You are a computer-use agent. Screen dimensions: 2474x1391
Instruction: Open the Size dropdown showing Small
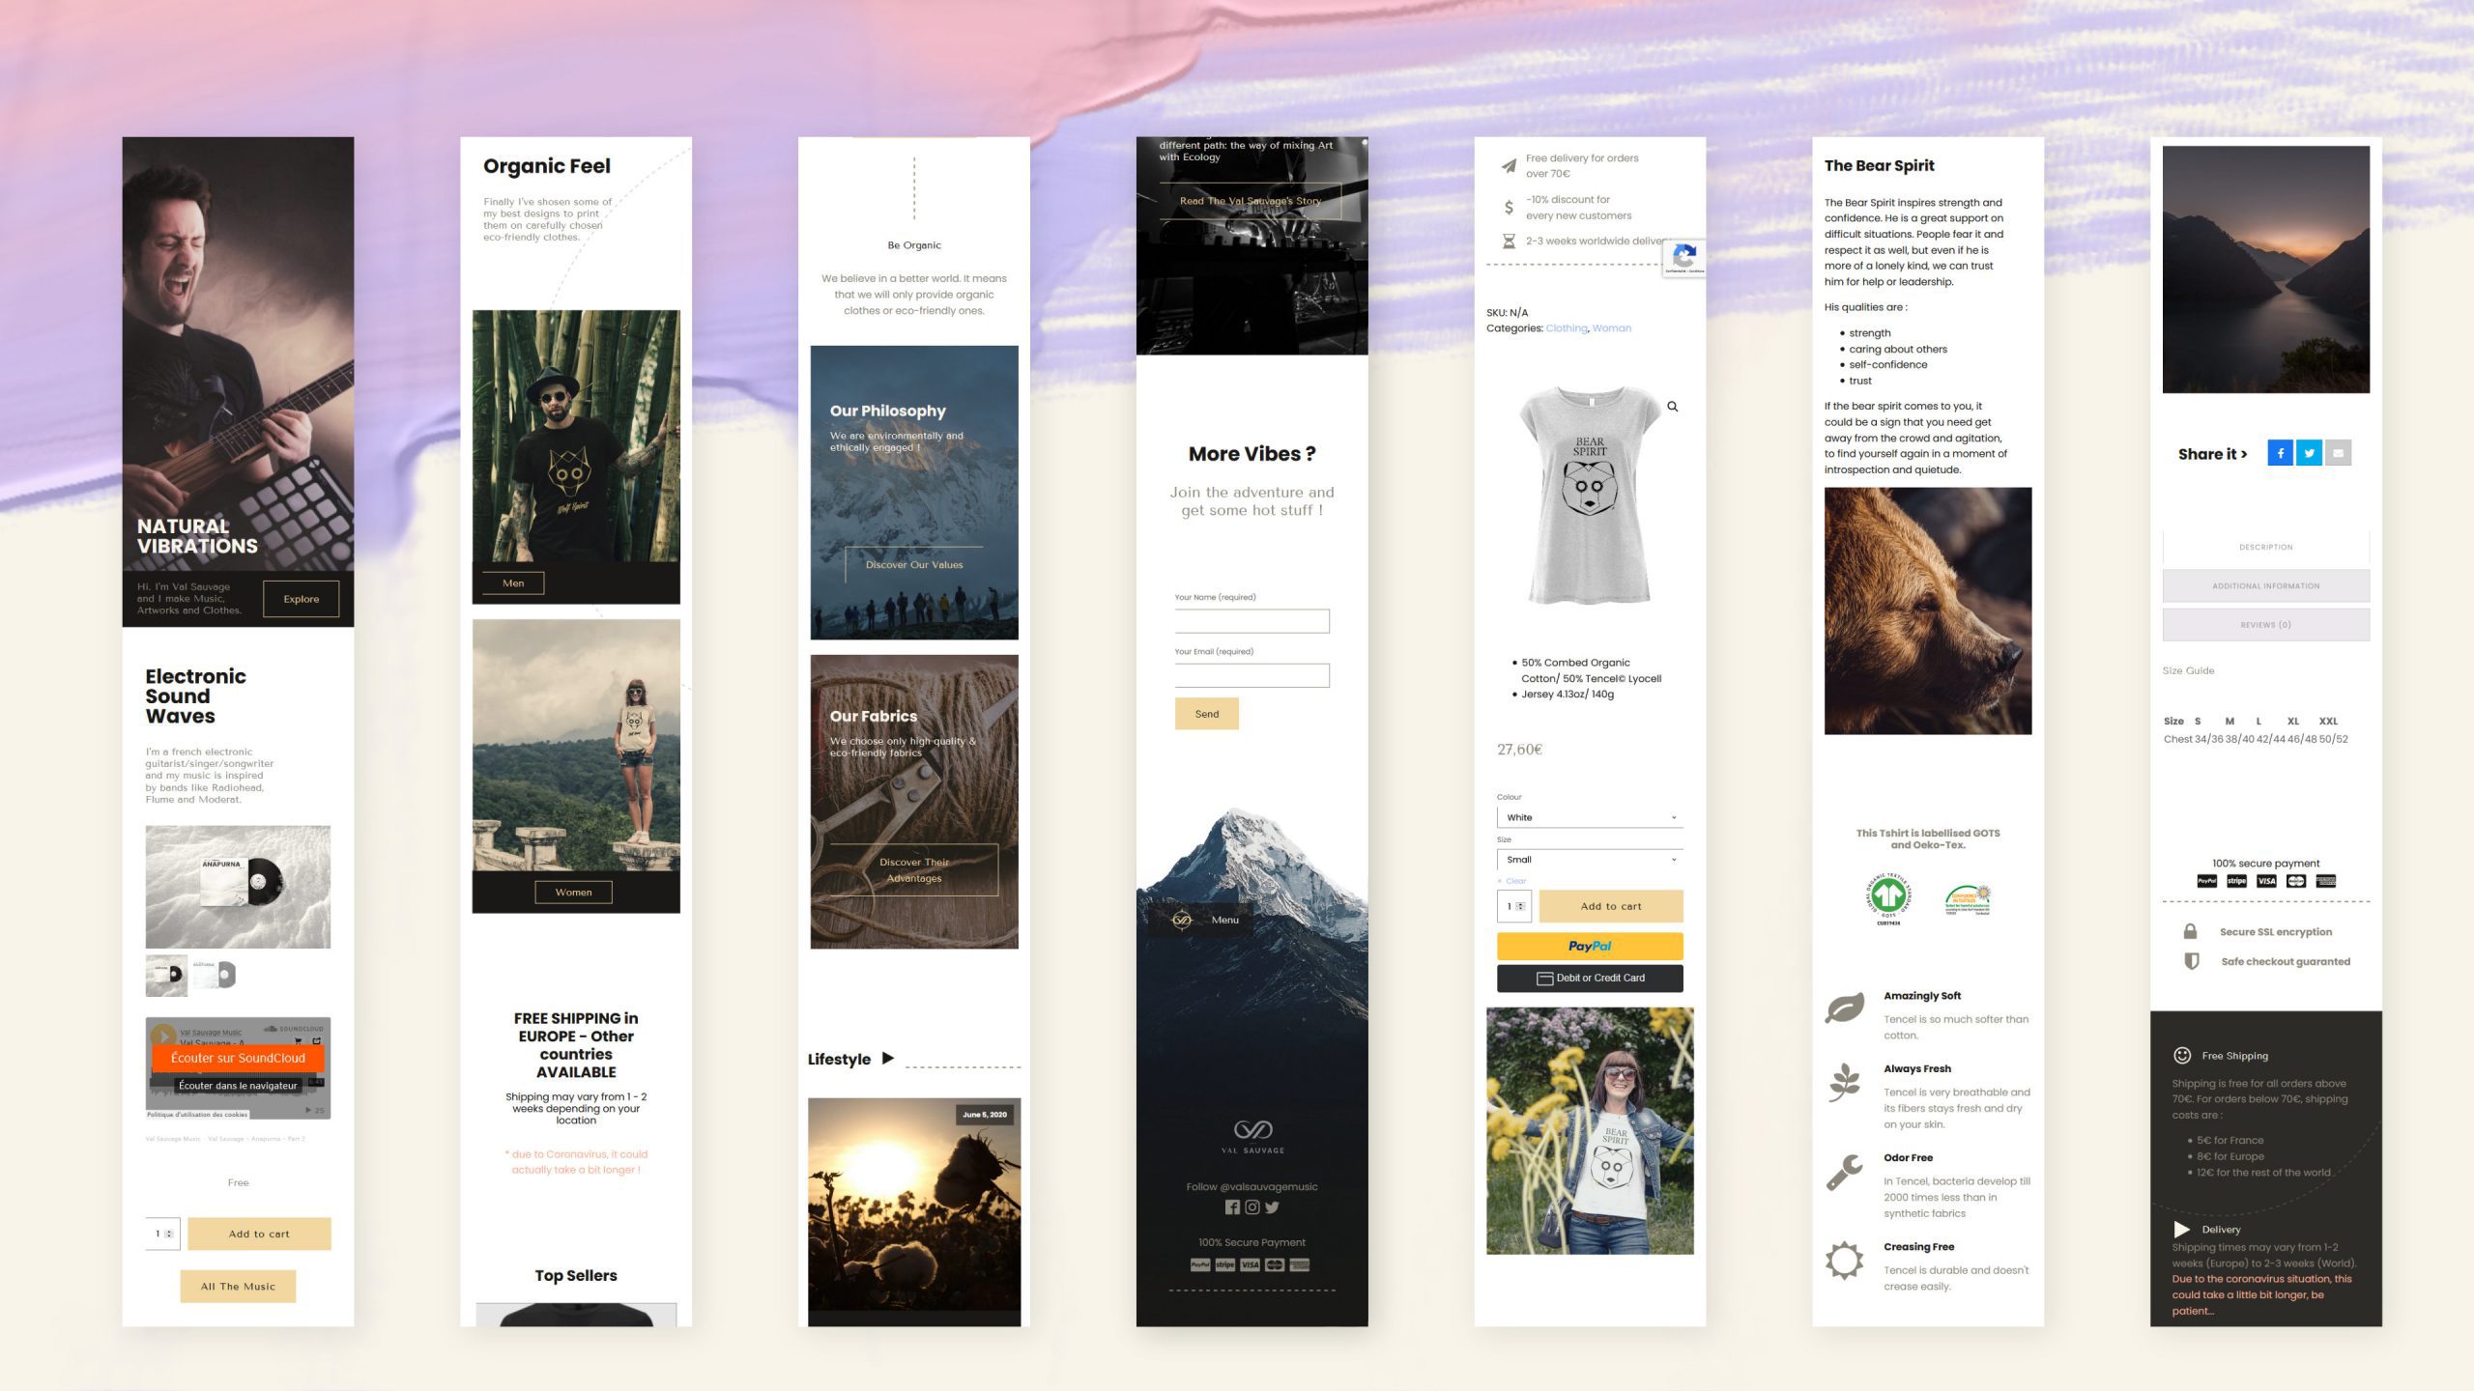click(x=1589, y=860)
